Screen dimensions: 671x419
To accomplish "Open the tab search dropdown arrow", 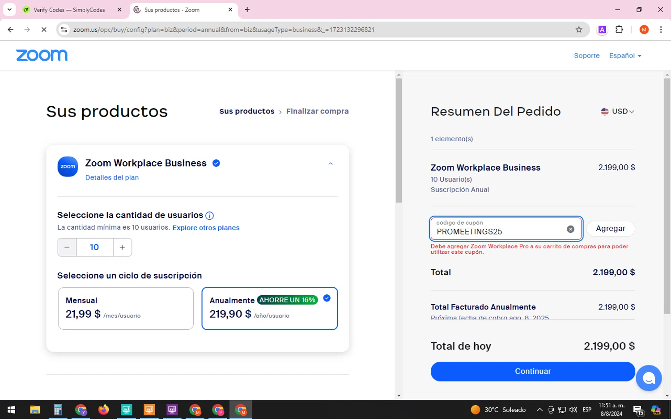I will [x=9, y=9].
